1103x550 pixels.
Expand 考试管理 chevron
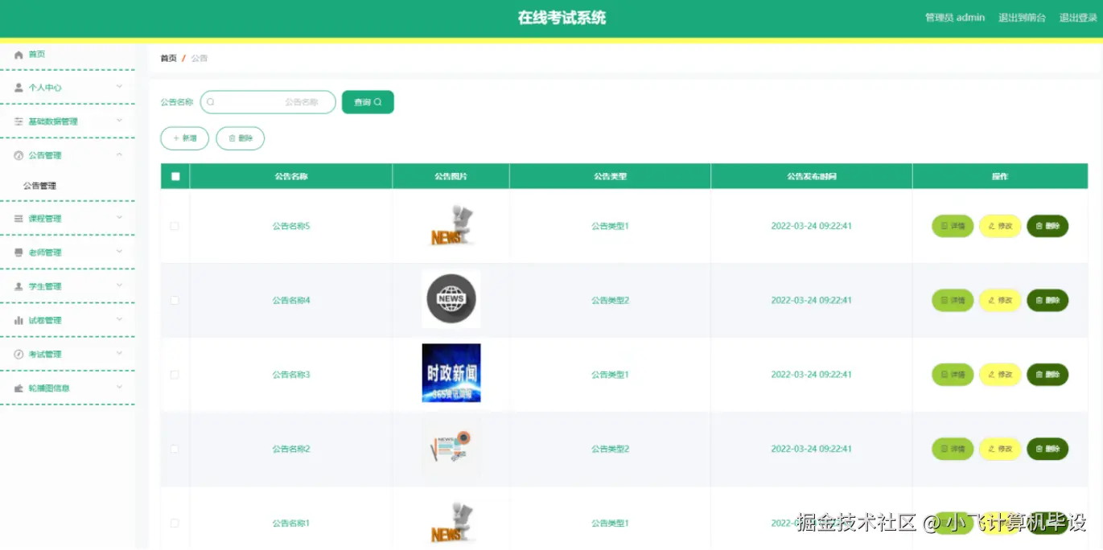[x=119, y=353]
